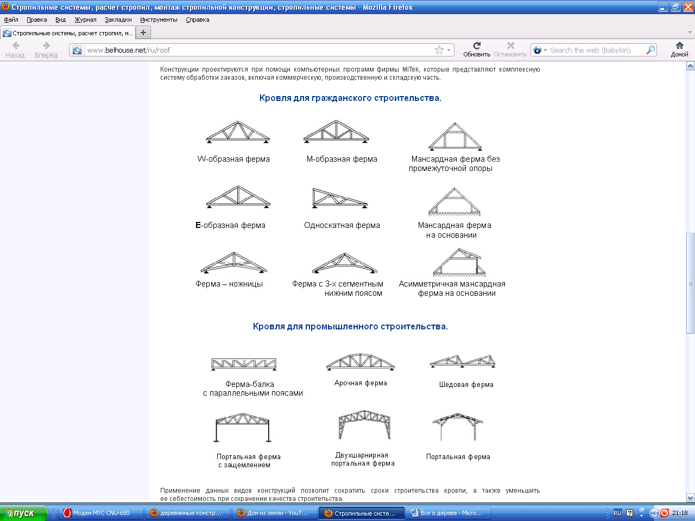Screen dimensions: 695x521
Task: Click the Шедовая ферма caption
Action: [466, 385]
